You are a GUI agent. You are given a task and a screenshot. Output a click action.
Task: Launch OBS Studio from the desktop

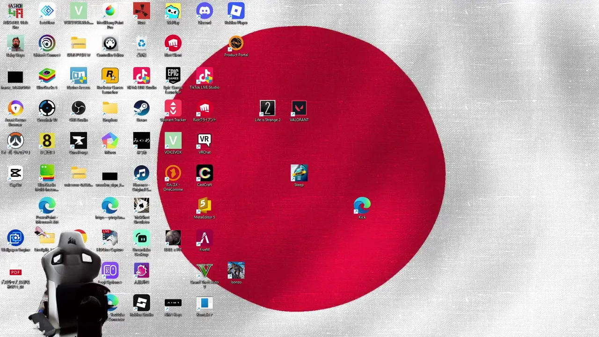pyautogui.click(x=79, y=109)
